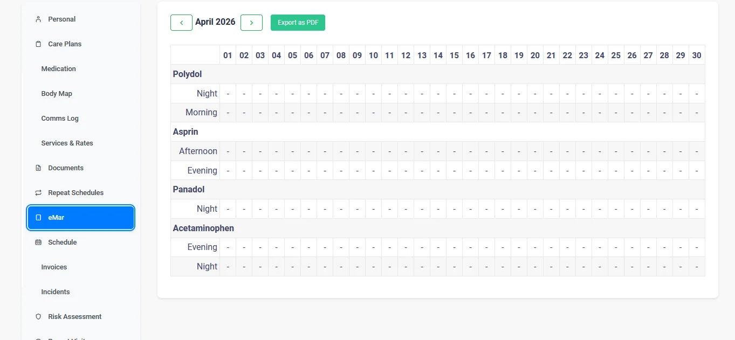
Task: Click Acetaminophen Evening cell for day 10
Action: pos(373,247)
